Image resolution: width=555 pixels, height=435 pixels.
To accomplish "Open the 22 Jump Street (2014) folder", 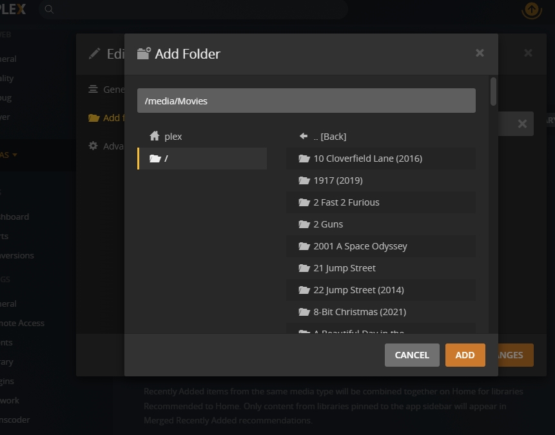I will click(380, 290).
